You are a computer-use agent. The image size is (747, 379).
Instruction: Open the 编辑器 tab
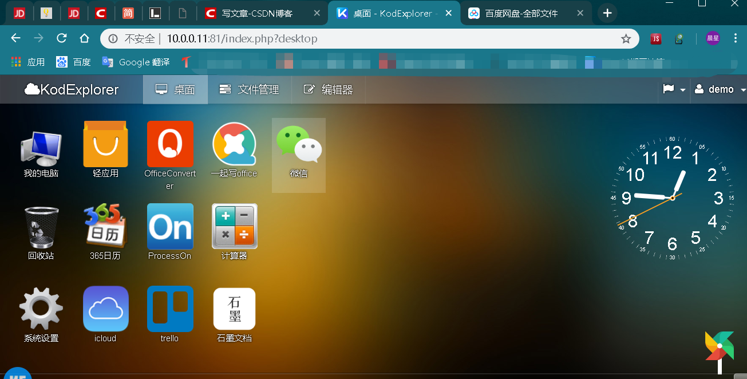point(328,89)
